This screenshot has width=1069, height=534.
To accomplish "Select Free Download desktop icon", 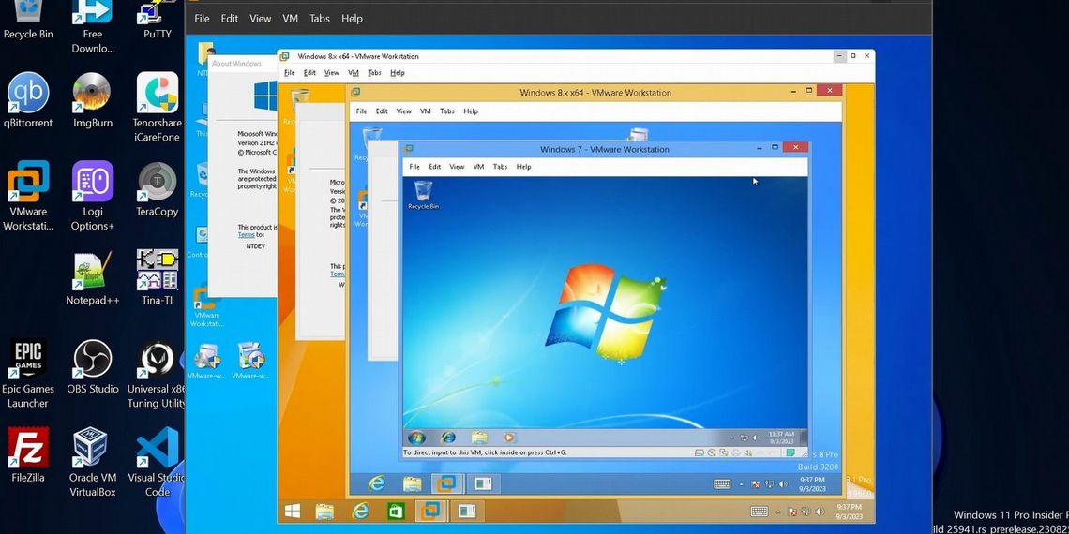I will 93,27.
